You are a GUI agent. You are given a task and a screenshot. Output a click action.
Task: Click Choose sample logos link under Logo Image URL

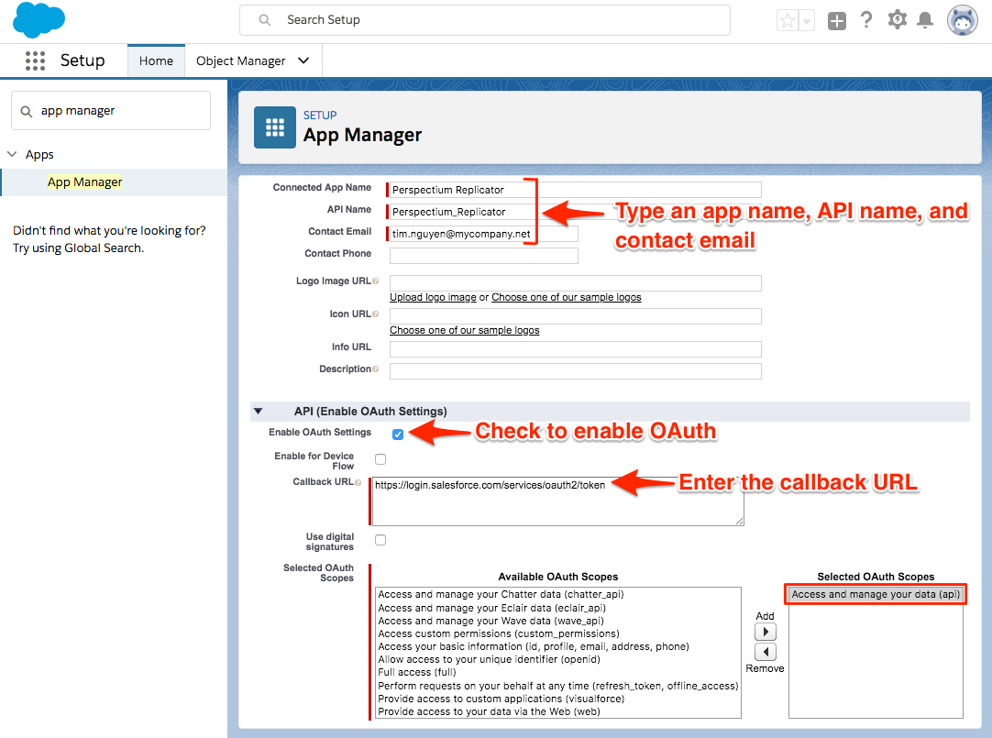567,297
